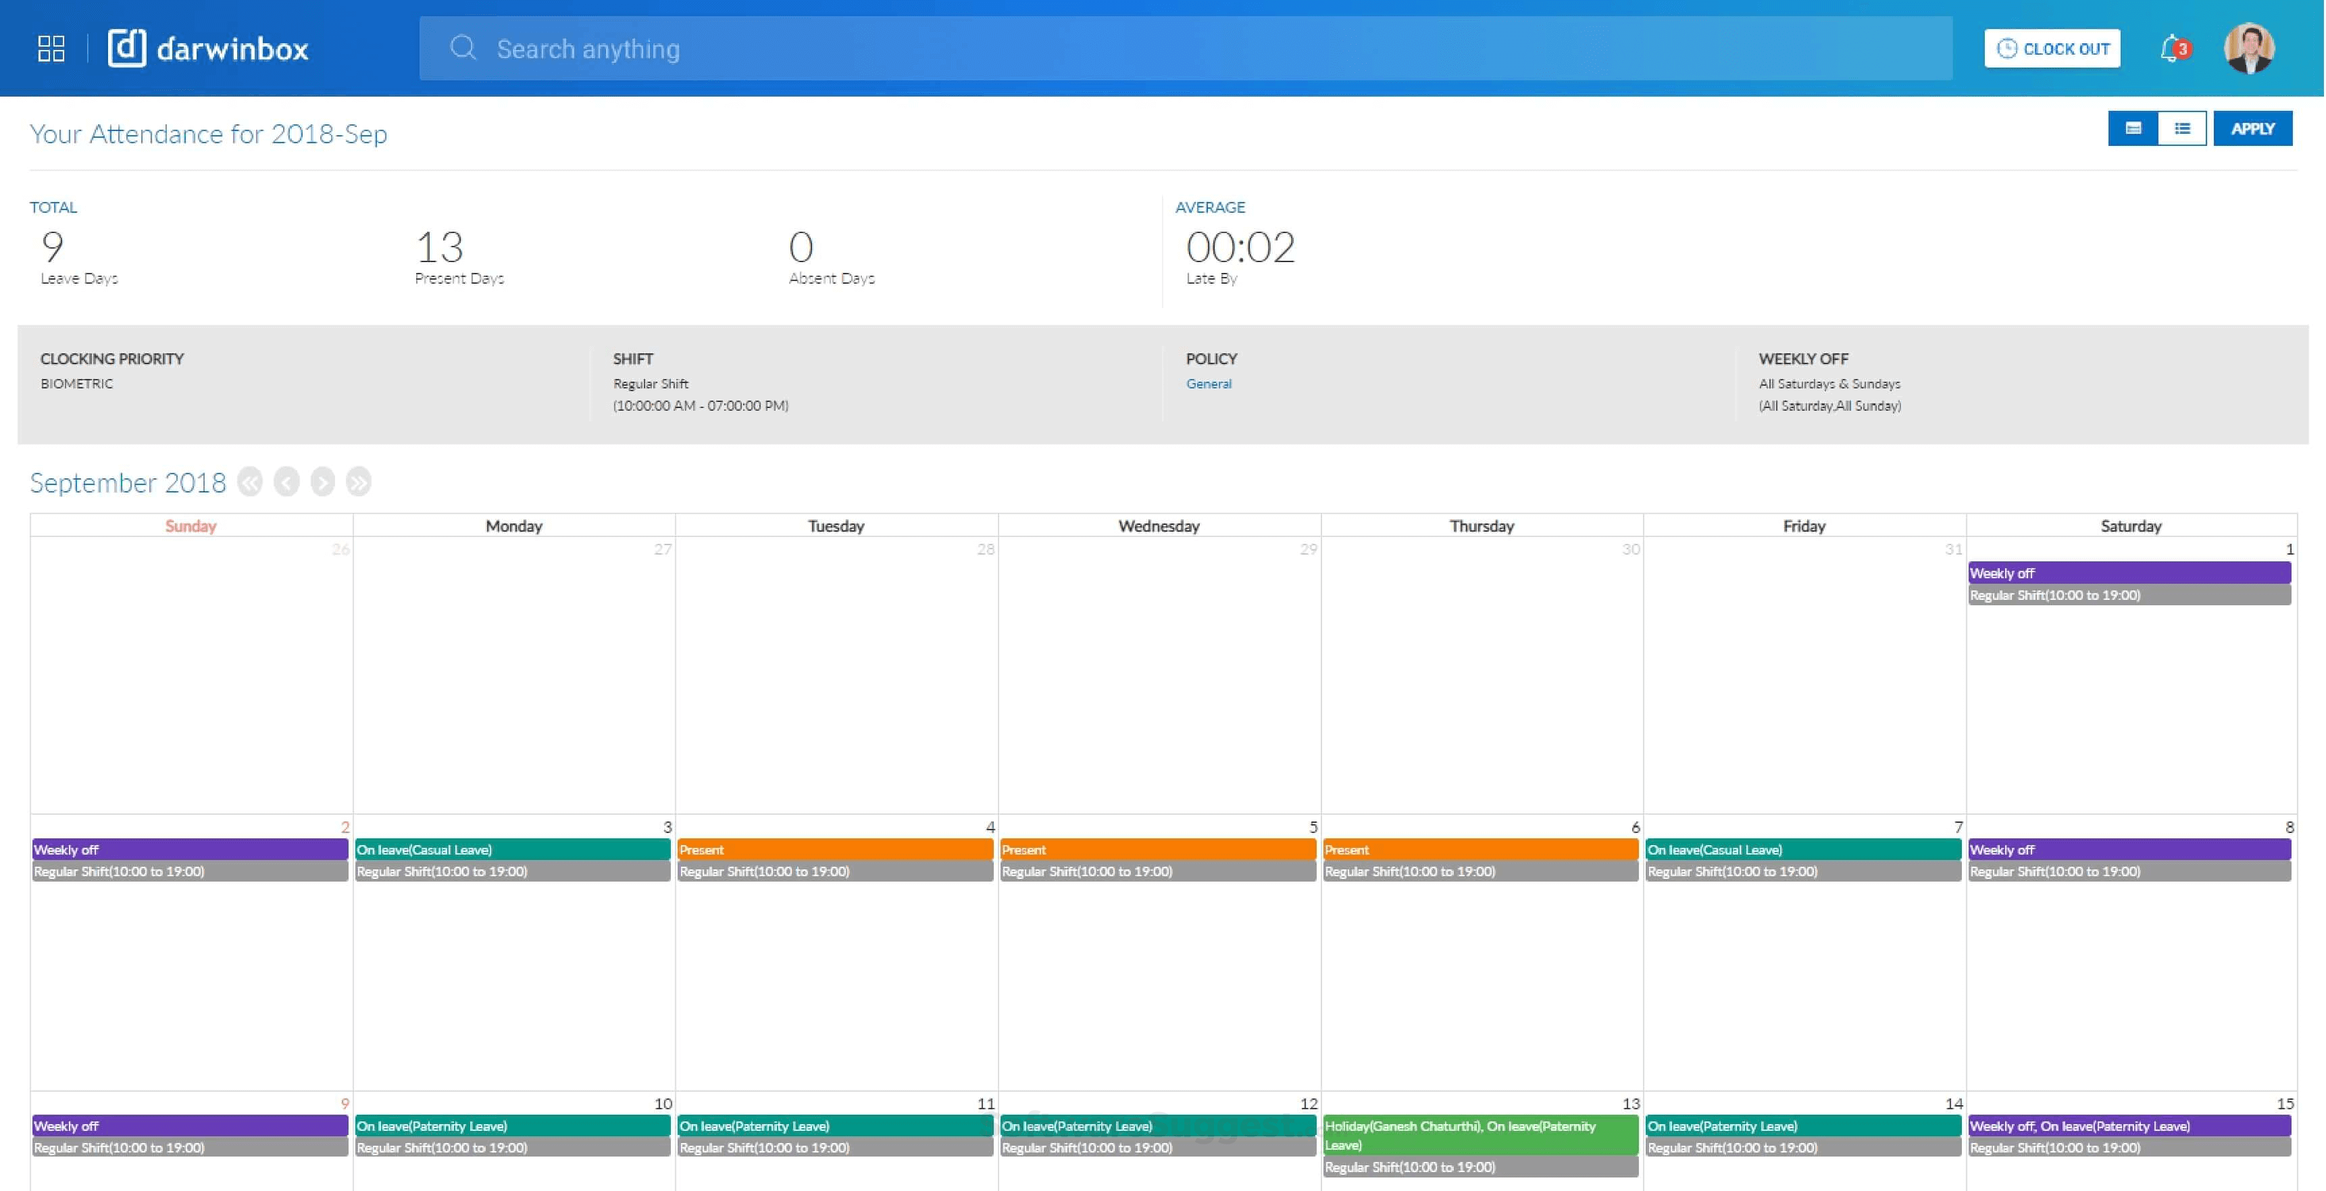Click the clock icon inside Clock Out
Image resolution: width=2326 pixels, height=1191 pixels.
pos(2007,49)
